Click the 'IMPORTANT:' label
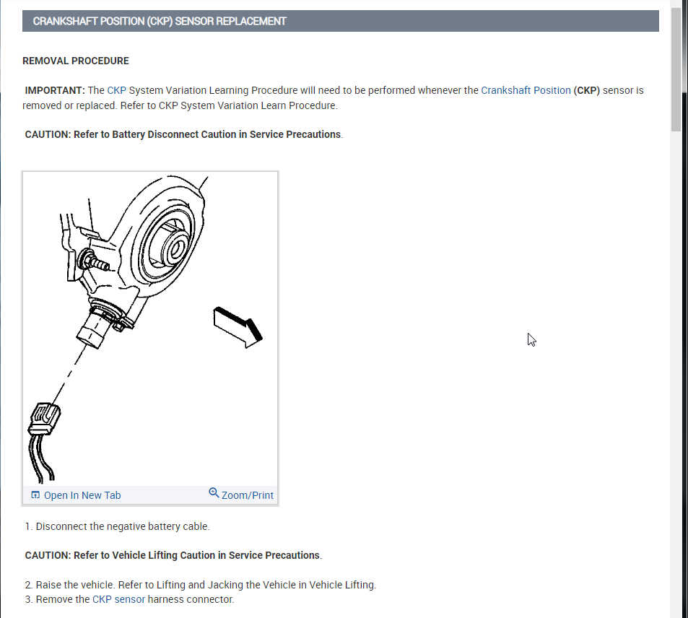Viewport: 688px width, 618px height. pyautogui.click(x=55, y=90)
